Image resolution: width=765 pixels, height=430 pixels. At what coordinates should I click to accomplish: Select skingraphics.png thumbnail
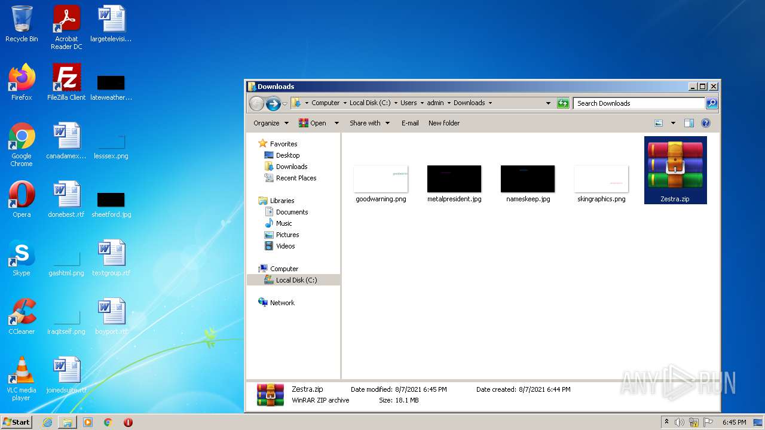pos(601,184)
